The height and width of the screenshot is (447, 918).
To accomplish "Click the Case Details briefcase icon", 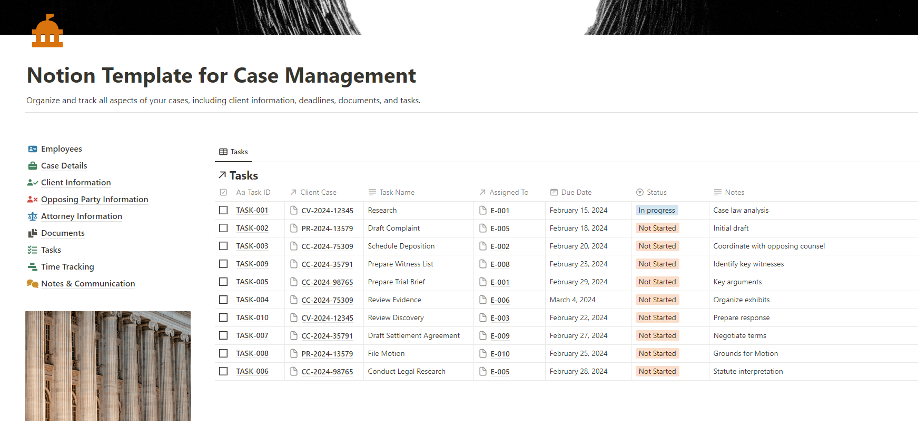I will coord(33,166).
